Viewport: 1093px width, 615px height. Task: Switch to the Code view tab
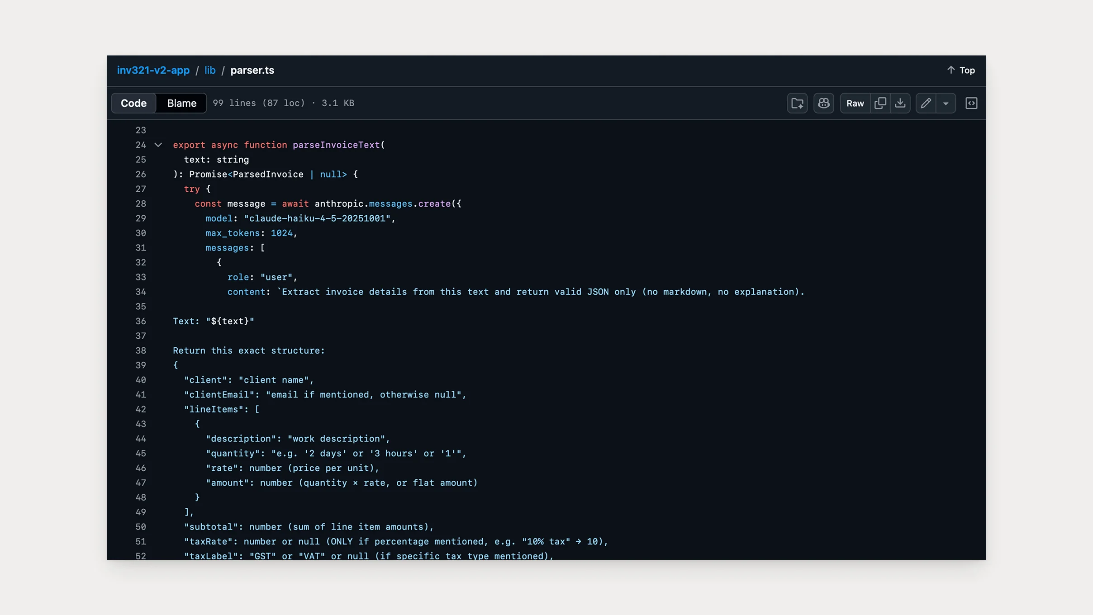pos(133,103)
